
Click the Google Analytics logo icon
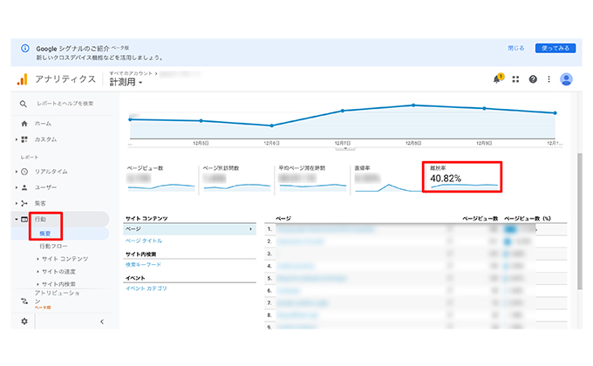click(23, 79)
